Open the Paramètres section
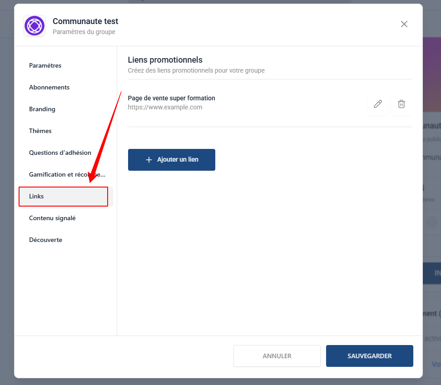This screenshot has height=385, width=441. pos(45,65)
